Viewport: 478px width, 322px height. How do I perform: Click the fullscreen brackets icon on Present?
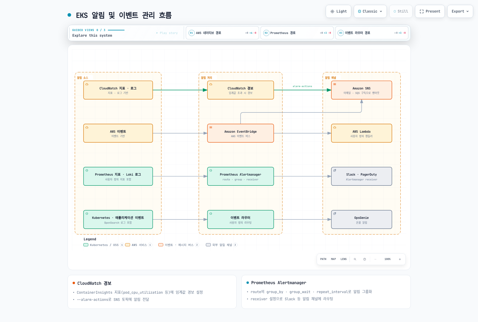tap(422, 11)
